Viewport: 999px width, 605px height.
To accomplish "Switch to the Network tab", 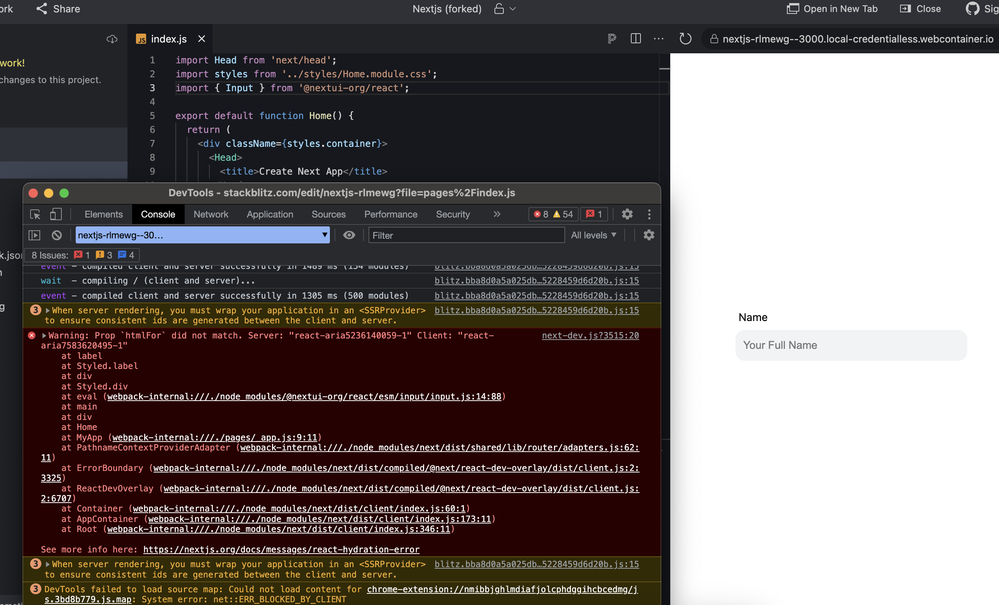I will [211, 214].
